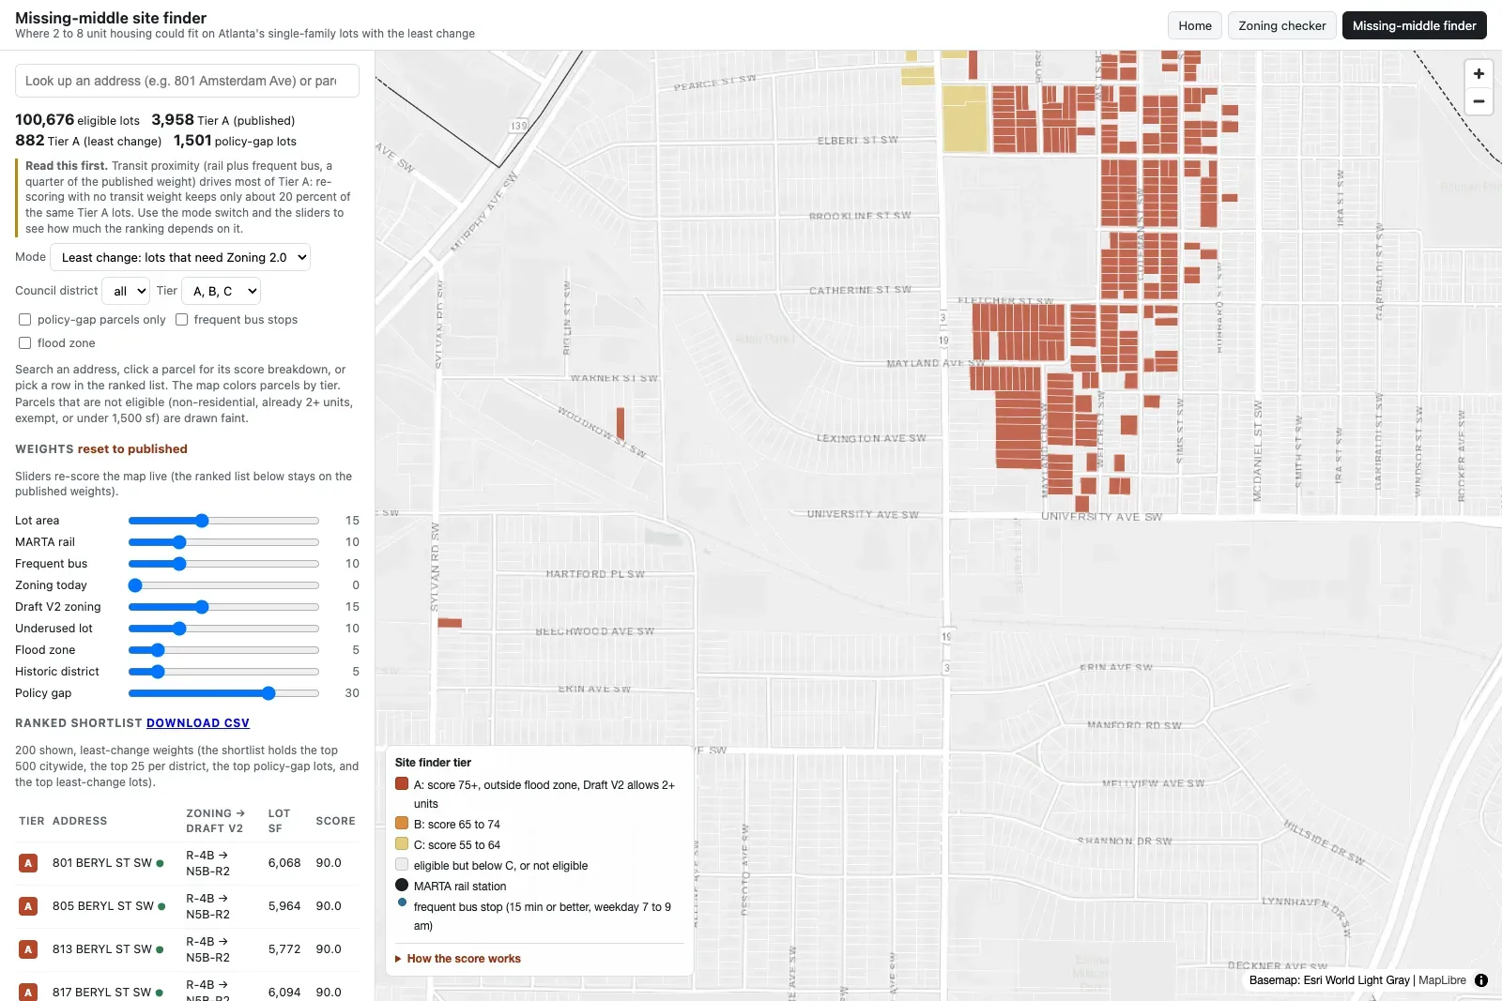Adjust the Lot area weight slider
This screenshot has width=1502, height=1001.
pyautogui.click(x=223, y=521)
